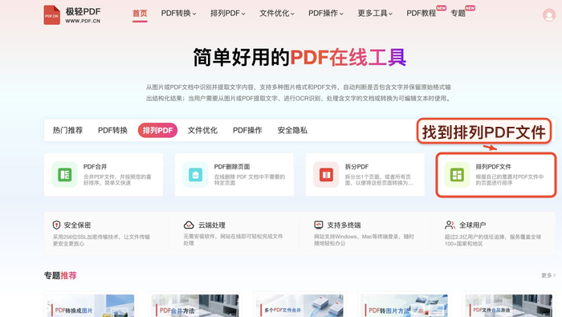Image resolution: width=562 pixels, height=317 pixels.
Task: Open the 排列PDF文件 card title
Action: 494,167
